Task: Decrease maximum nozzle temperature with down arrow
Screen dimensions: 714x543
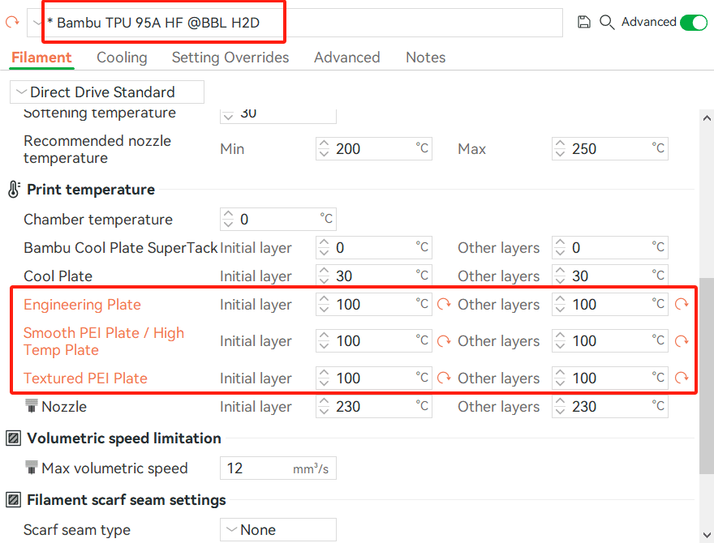Action: coord(560,154)
